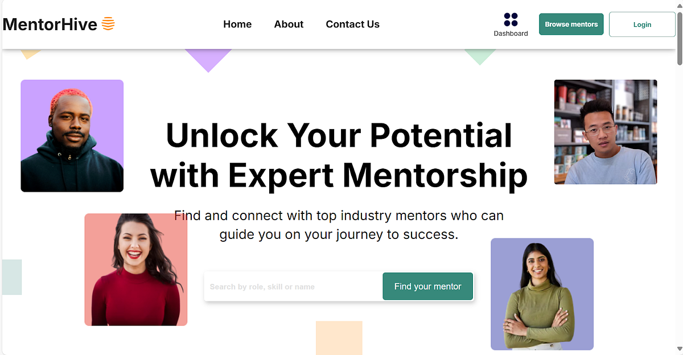
Task: Click the mentor wearing green turtleneck
Action: pos(541,294)
